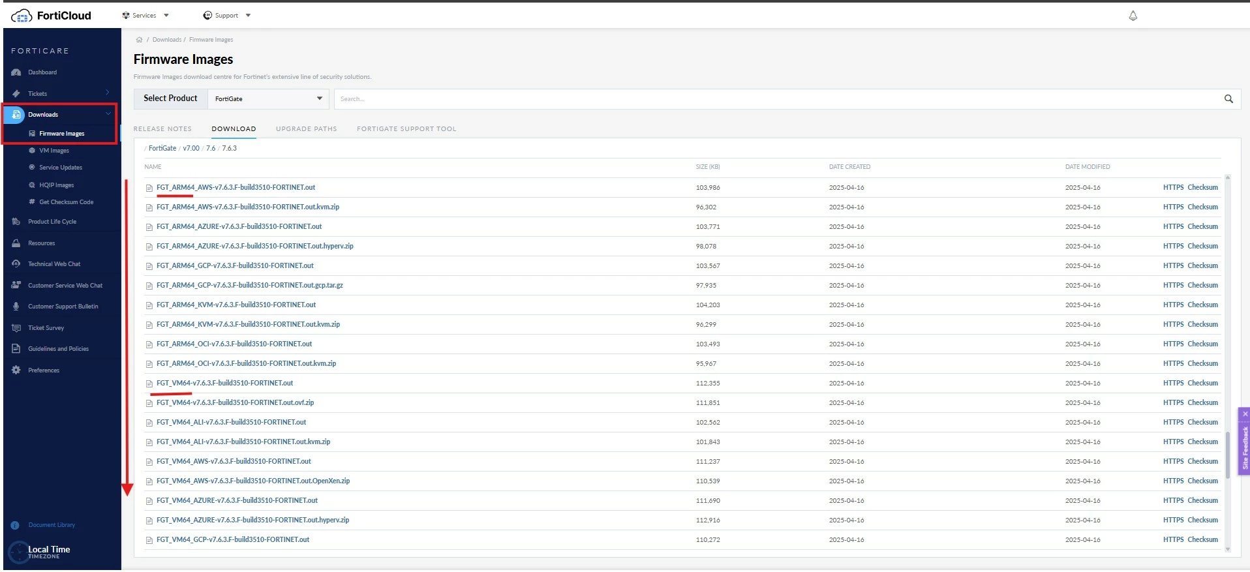The height and width of the screenshot is (572, 1250).
Task: Expand the Tickets sidebar chevron
Action: coord(108,93)
